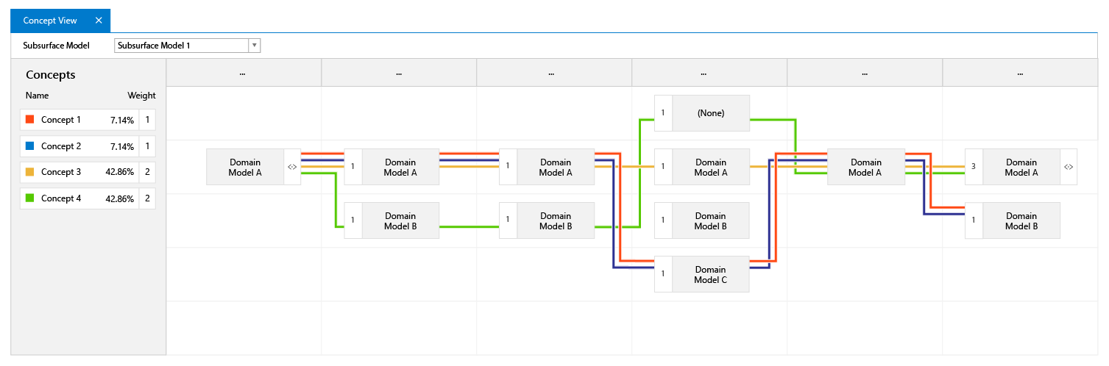Screen dimensions: 1109x366
Task: Select the Concept View tab
Action: [50, 21]
